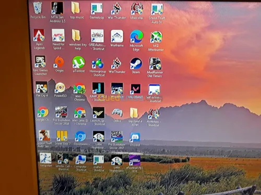Launch Steam
Screen dimensions: 261x195
pyautogui.click(x=136, y=63)
